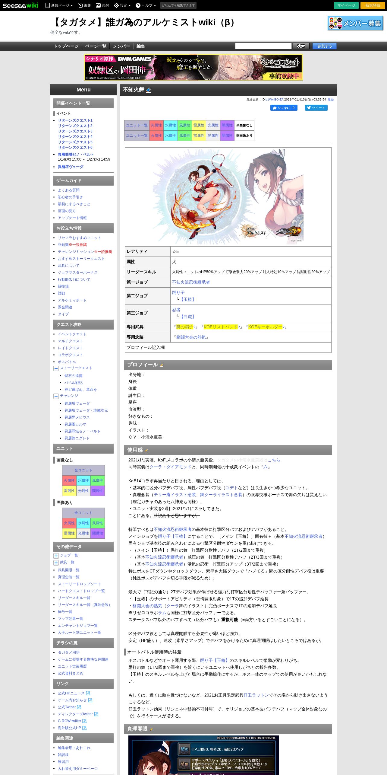
Task: Open the クーラ・ダイアモンド link in 使用感
Action: click(171, 467)
